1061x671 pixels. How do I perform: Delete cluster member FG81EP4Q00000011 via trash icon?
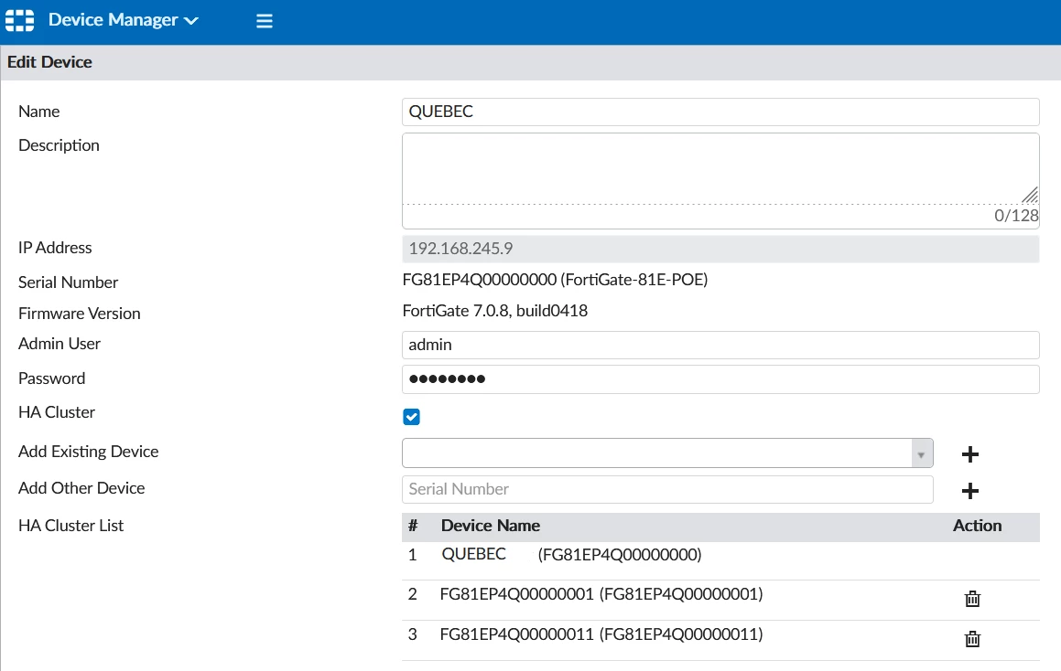click(972, 639)
